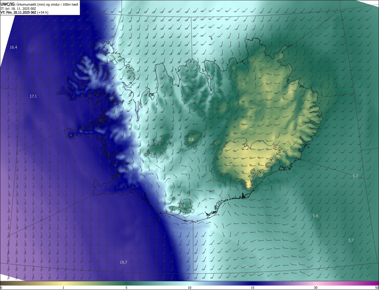Viewport: 379px width, 290px height.
Task: Click the 16.4 value label on the map
Action: pos(13,47)
